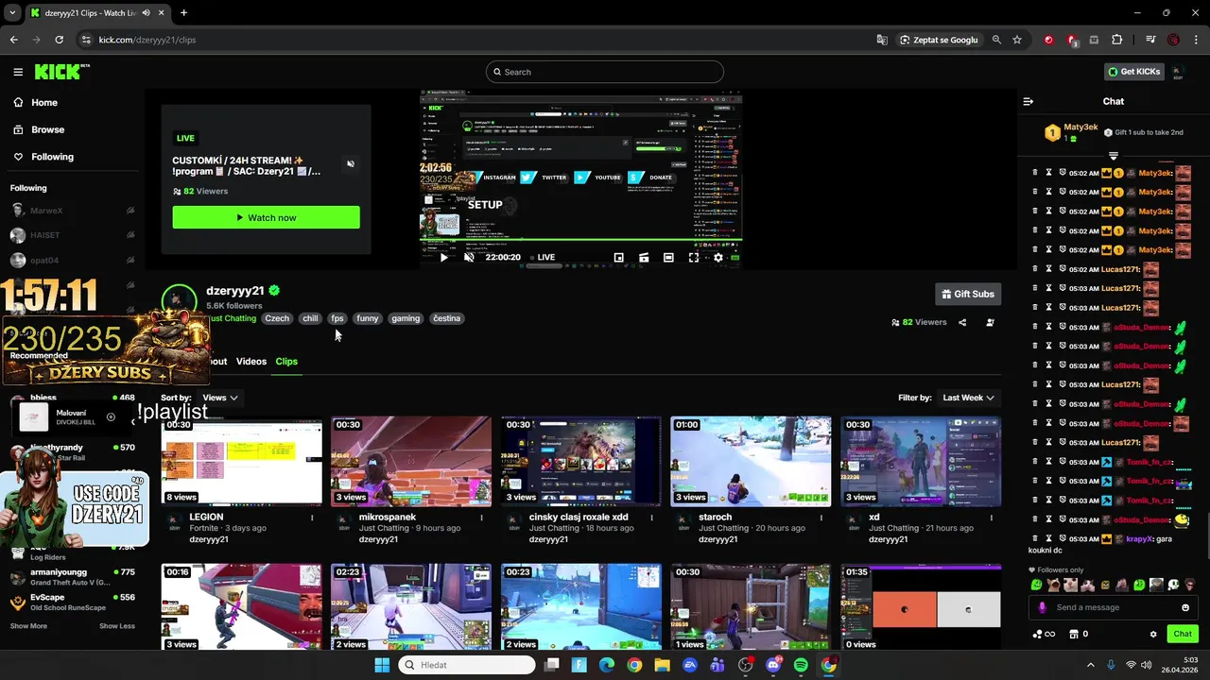Select the gaming tag
This screenshot has height=680, width=1210.
point(406,318)
